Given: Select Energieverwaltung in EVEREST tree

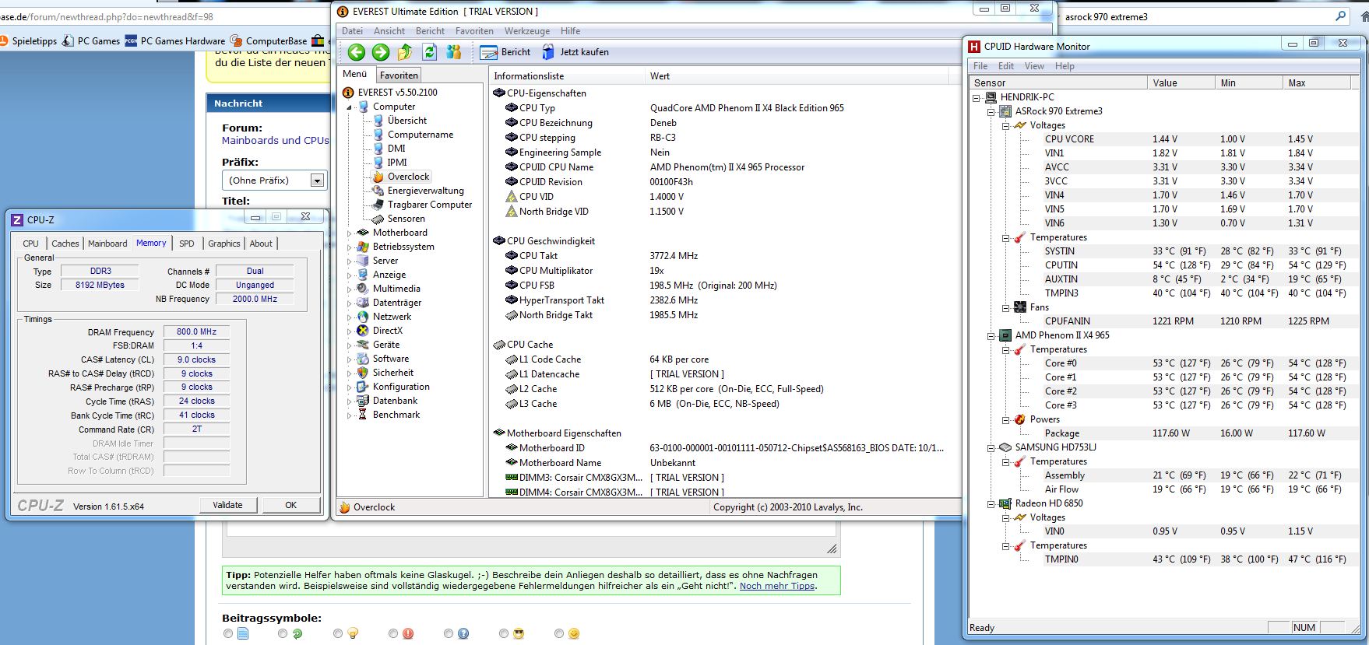Looking at the screenshot, I should (425, 191).
